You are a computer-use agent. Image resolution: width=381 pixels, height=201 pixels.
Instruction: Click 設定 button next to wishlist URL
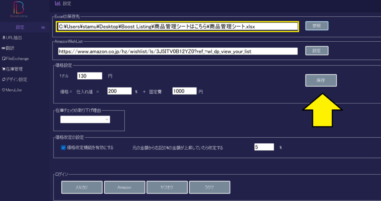click(x=317, y=51)
